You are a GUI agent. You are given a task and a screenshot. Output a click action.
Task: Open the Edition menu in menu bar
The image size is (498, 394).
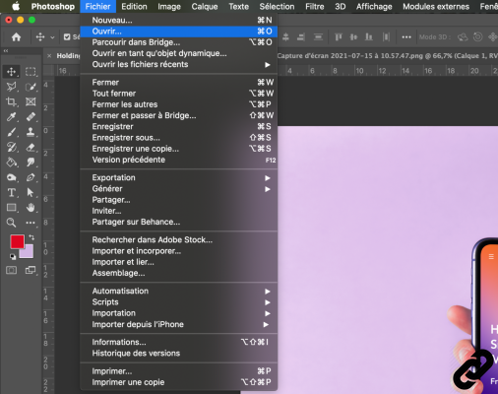pos(134,6)
